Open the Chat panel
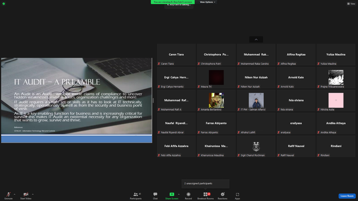 156,195
